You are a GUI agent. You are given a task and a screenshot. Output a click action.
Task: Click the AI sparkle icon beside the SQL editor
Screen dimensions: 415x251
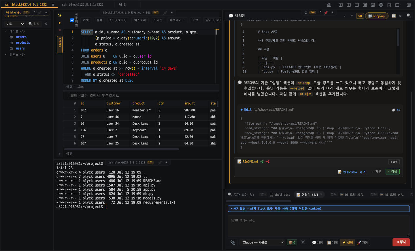tap(60, 16)
